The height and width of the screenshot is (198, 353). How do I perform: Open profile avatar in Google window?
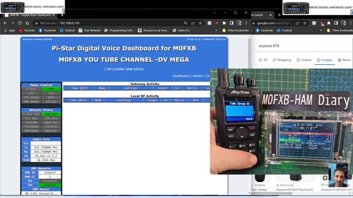(344, 23)
